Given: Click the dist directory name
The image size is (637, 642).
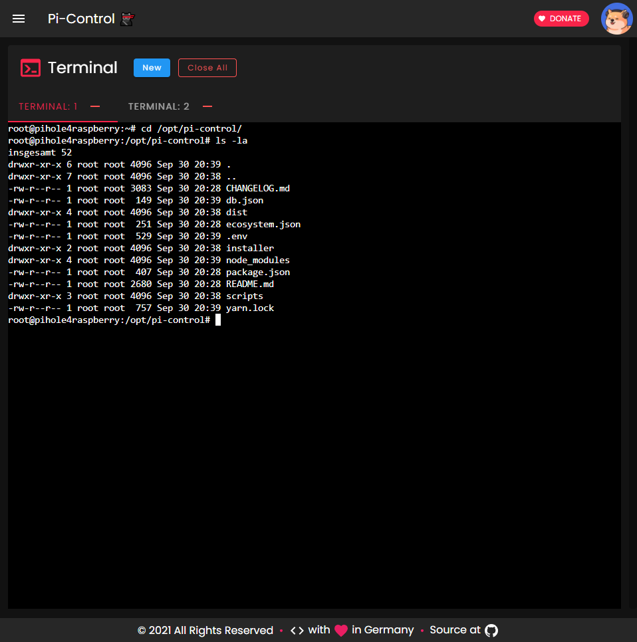Looking at the screenshot, I should click(237, 212).
